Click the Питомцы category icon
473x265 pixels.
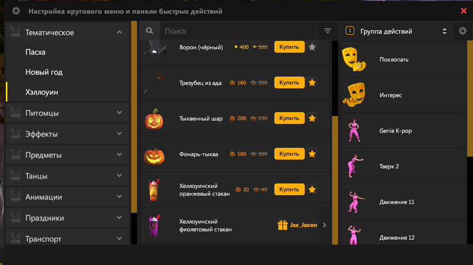click(16, 113)
